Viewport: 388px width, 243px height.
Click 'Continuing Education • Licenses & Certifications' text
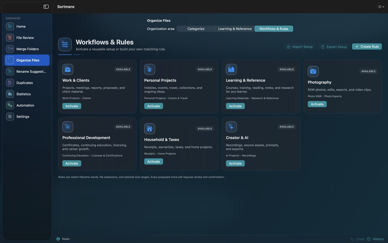click(x=92, y=156)
